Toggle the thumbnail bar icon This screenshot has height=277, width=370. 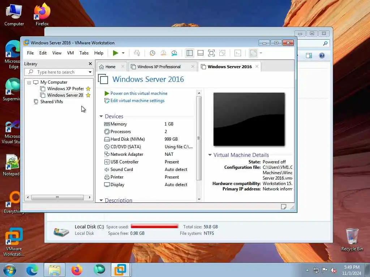(200, 53)
